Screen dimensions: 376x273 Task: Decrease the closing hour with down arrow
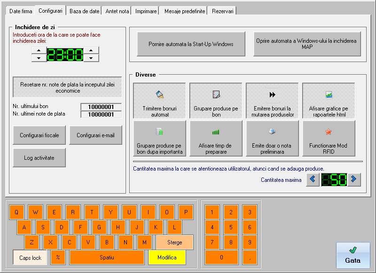pos(39,58)
